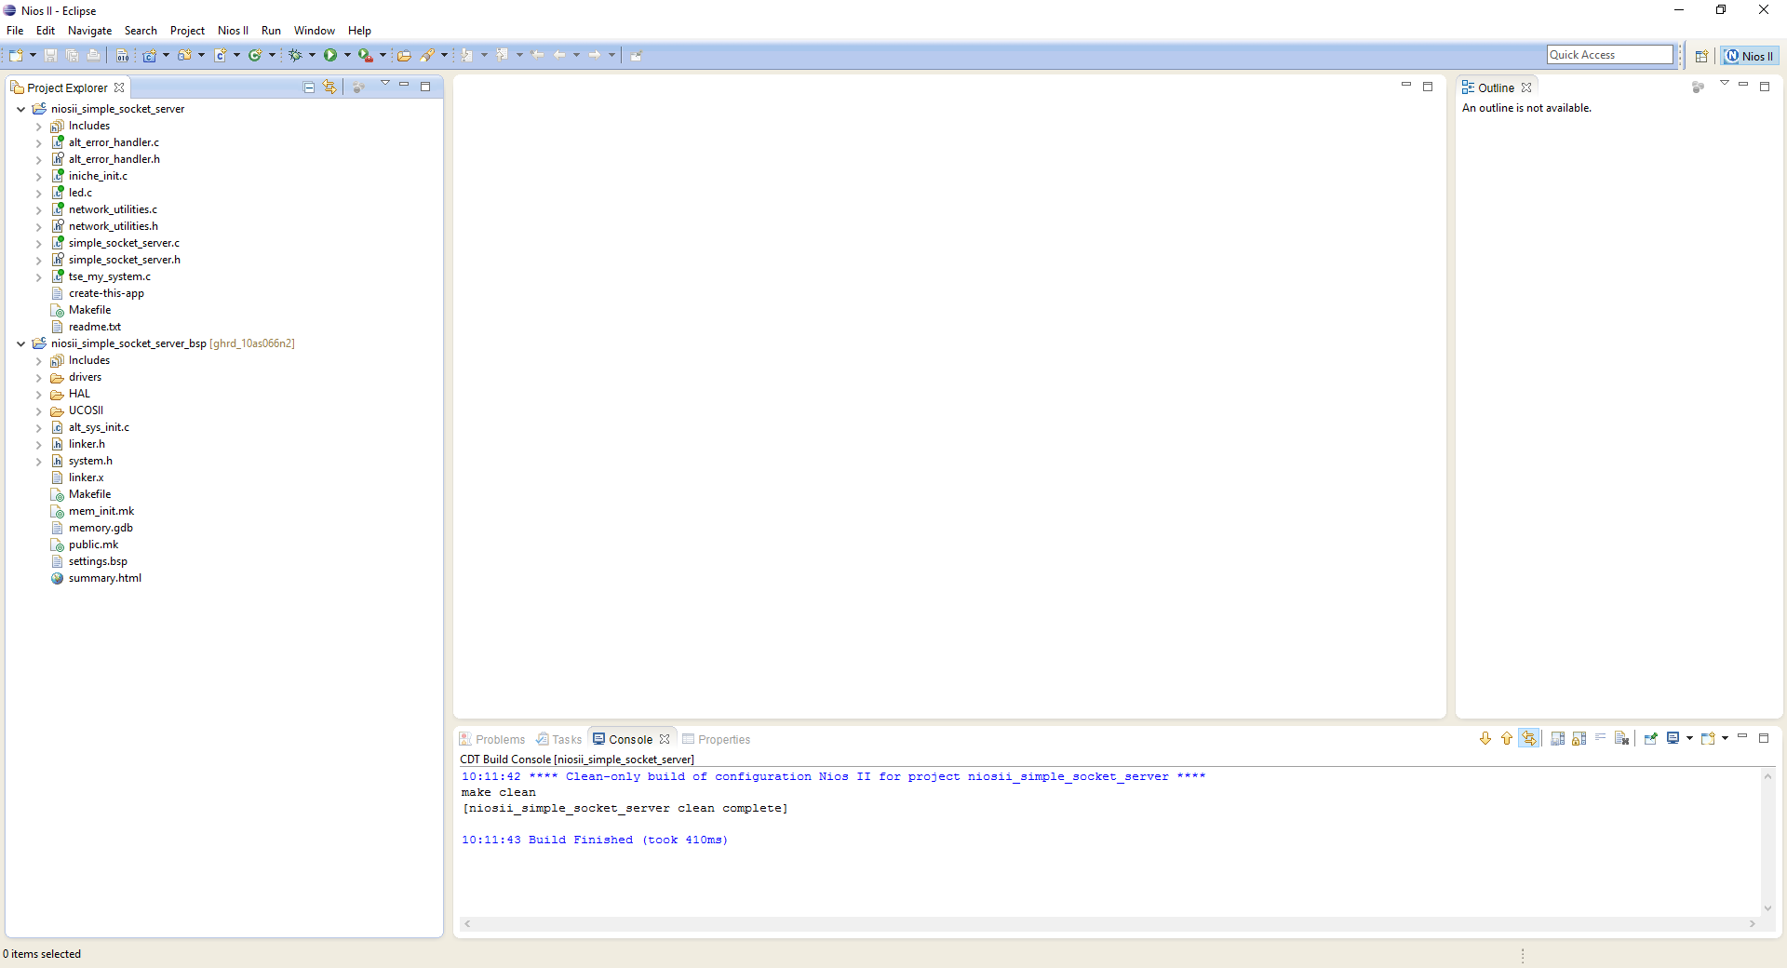1787x968 pixels.
Task: Open the Window menu
Action: (x=315, y=31)
